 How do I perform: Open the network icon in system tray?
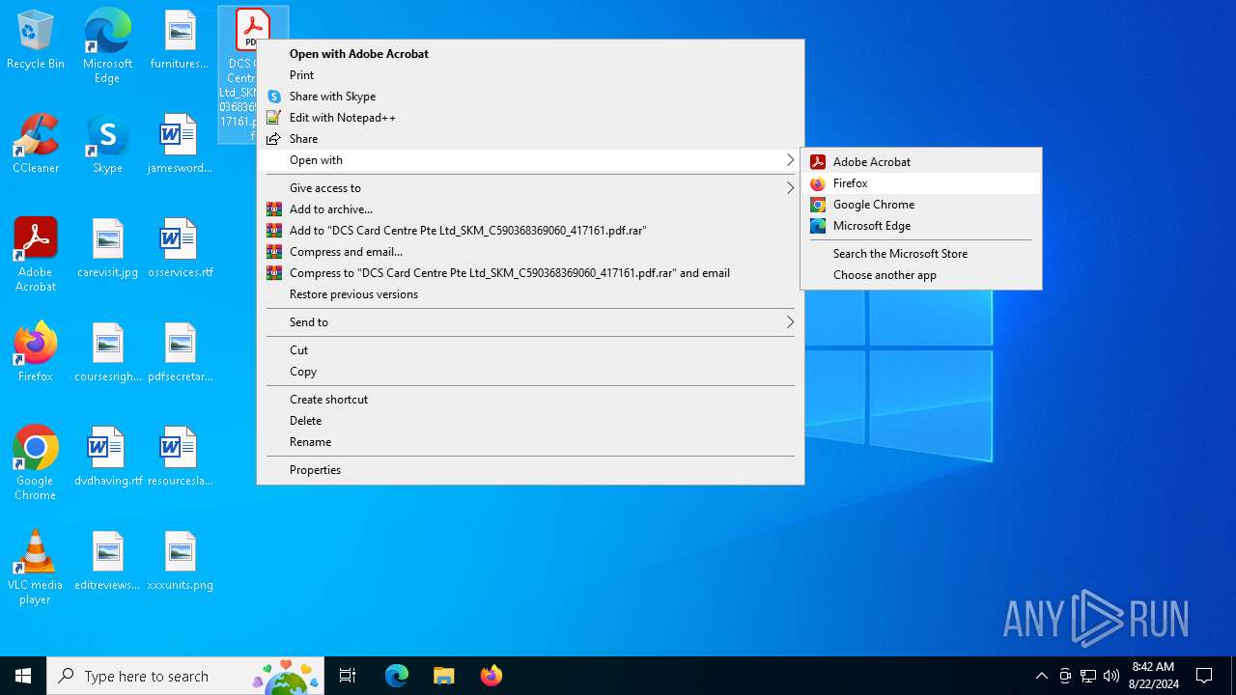point(1088,676)
